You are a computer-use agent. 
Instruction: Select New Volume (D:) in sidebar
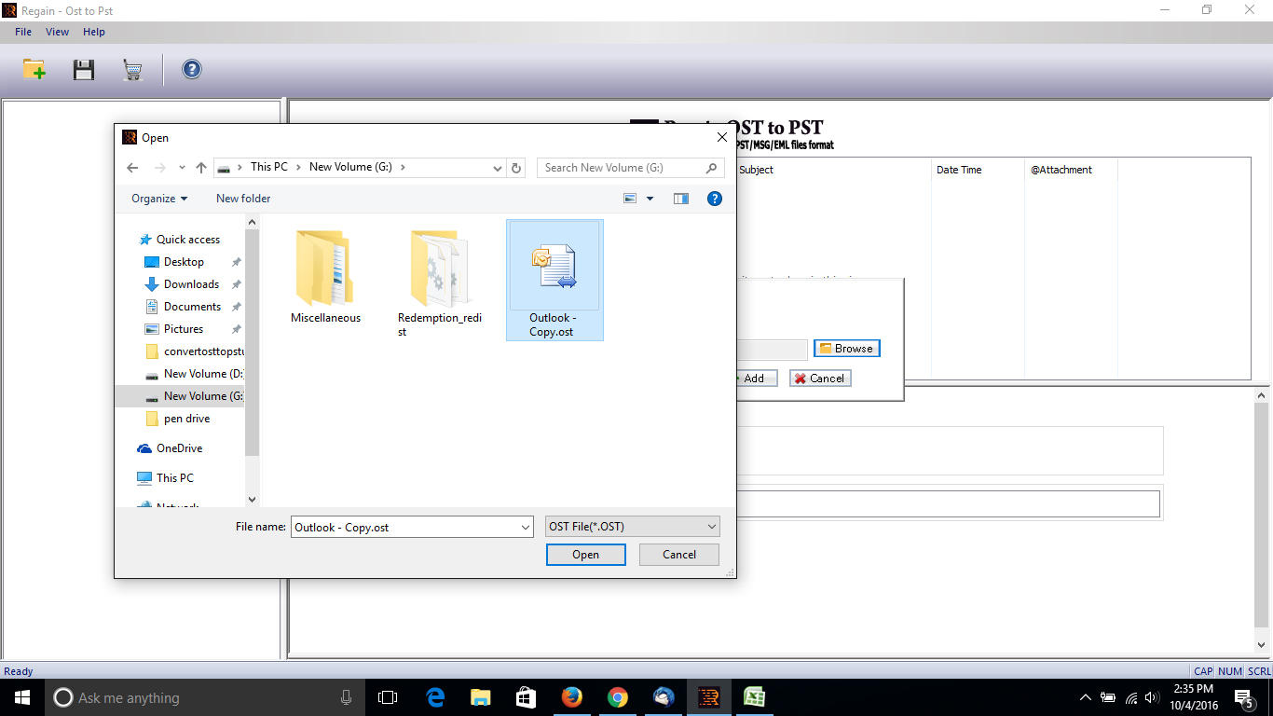(x=195, y=374)
